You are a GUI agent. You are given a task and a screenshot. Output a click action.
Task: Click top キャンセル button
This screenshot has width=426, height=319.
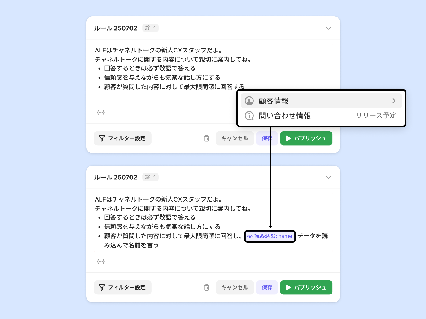[235, 138]
